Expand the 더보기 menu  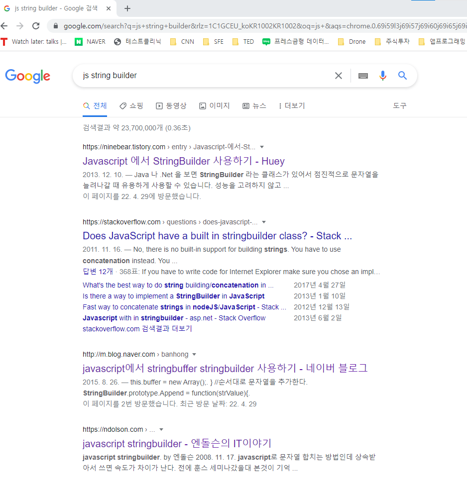[292, 106]
